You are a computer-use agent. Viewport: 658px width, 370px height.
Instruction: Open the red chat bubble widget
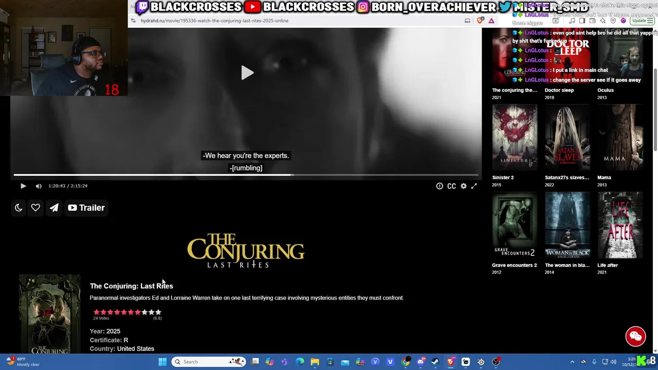[635, 337]
